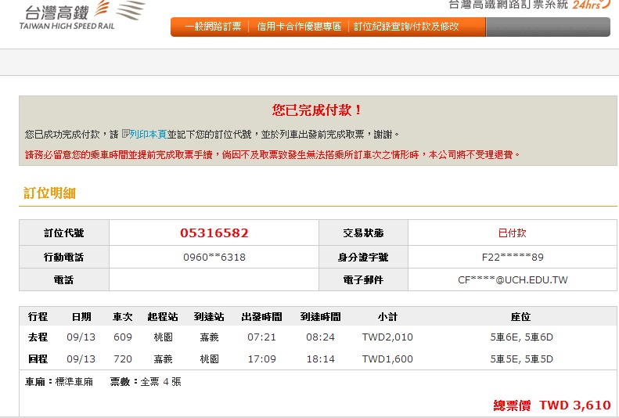This screenshot has height=418, width=619.
Task: Click the ID number F22*****89
Action: pos(513,257)
